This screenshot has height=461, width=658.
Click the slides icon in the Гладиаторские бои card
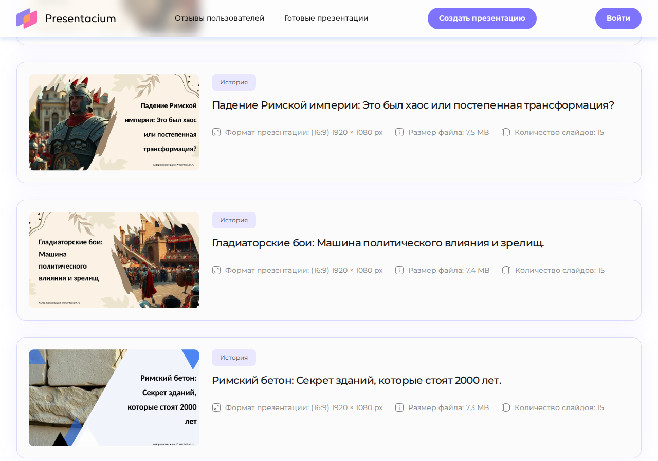point(506,270)
